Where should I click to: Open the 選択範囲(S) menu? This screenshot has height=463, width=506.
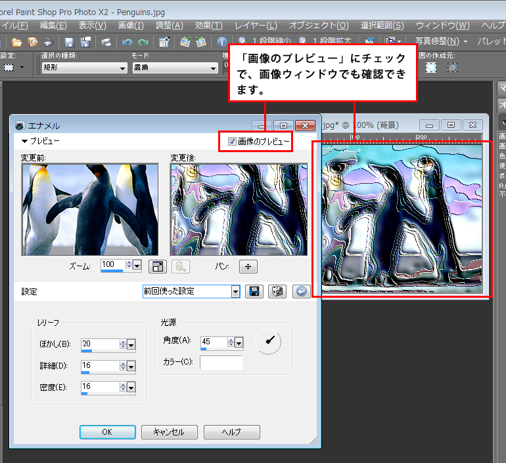pyautogui.click(x=382, y=26)
